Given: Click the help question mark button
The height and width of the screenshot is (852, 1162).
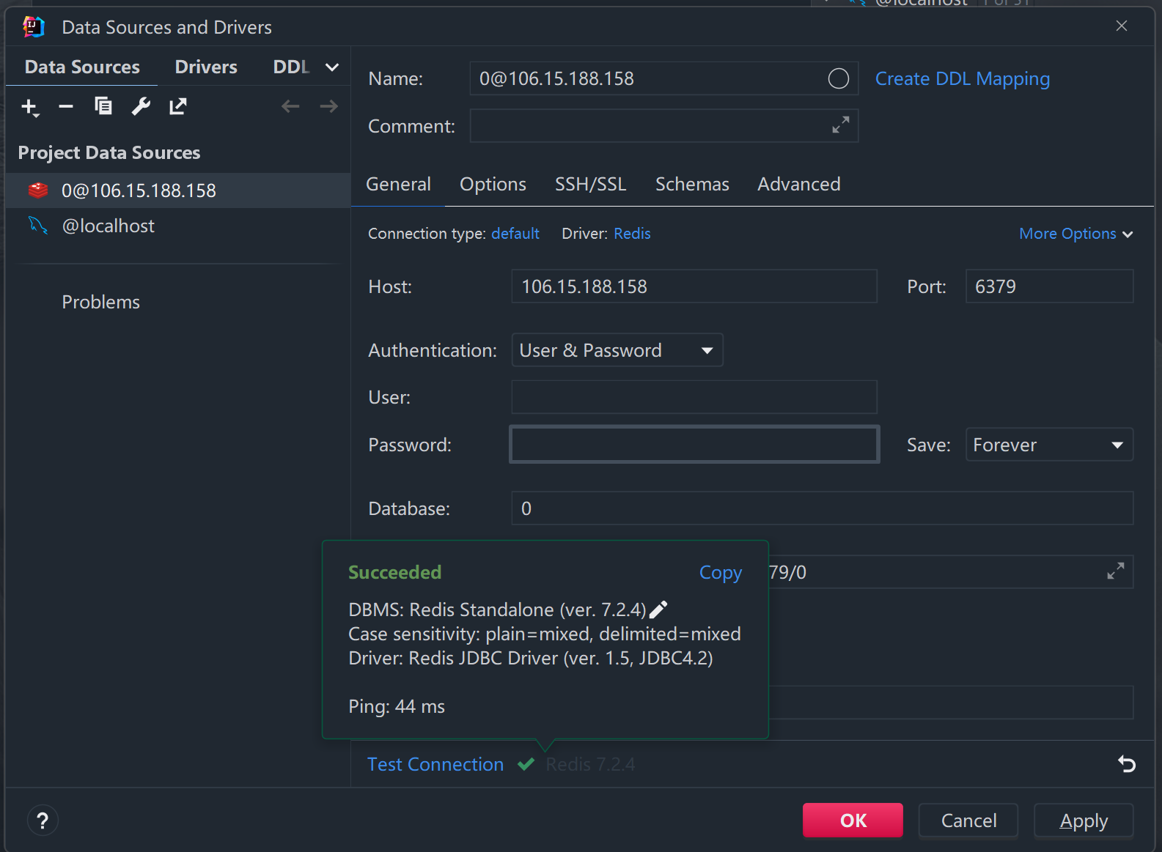Looking at the screenshot, I should point(43,820).
